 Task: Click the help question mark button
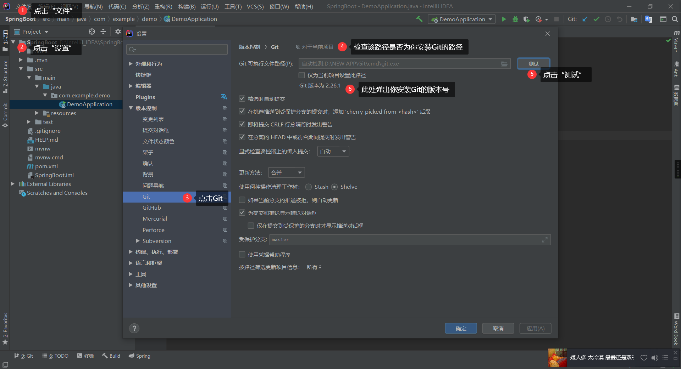tap(134, 328)
